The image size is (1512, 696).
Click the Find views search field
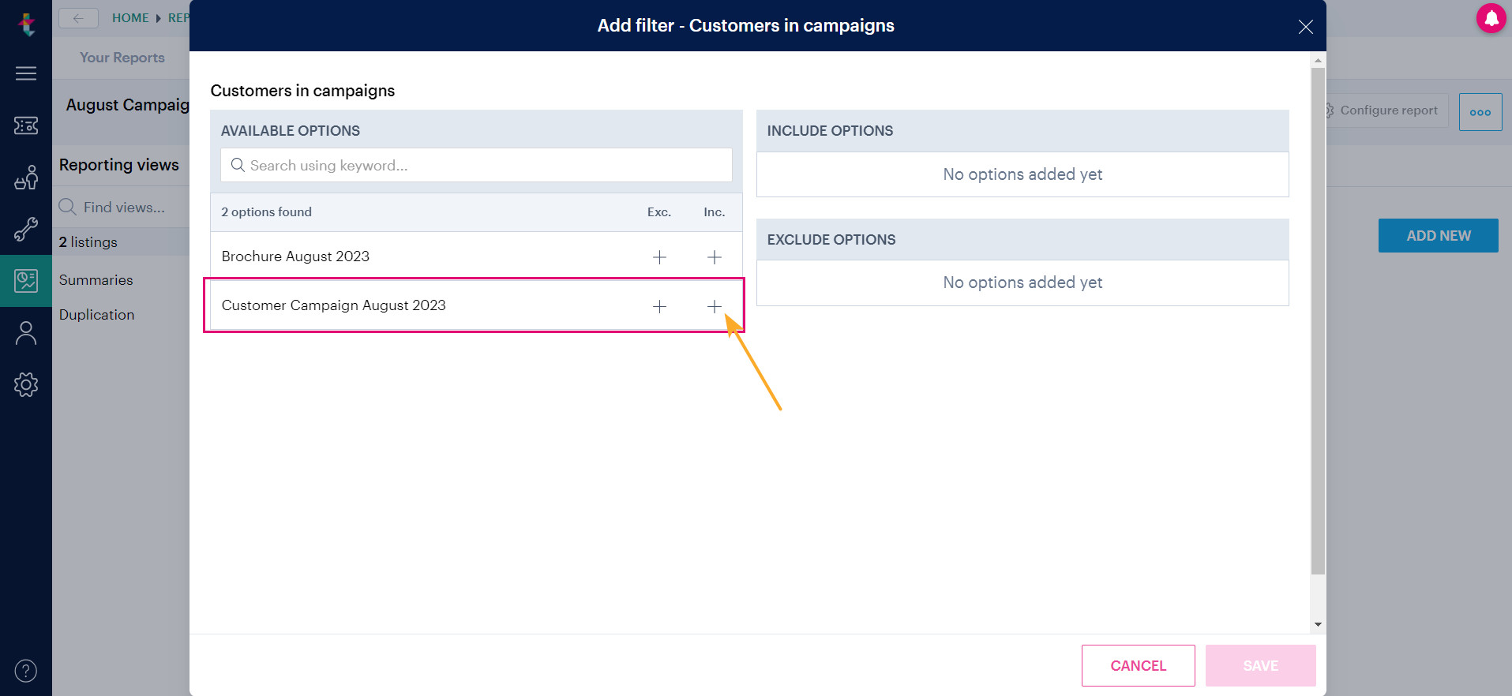click(122, 207)
